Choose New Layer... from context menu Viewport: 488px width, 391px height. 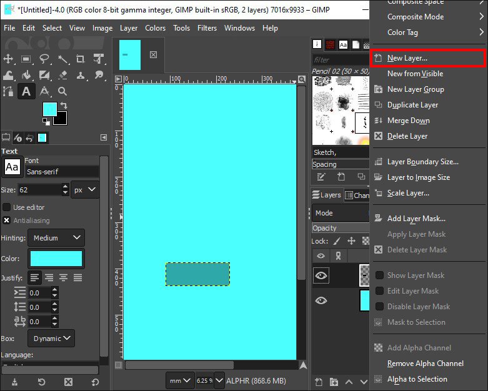pos(407,58)
